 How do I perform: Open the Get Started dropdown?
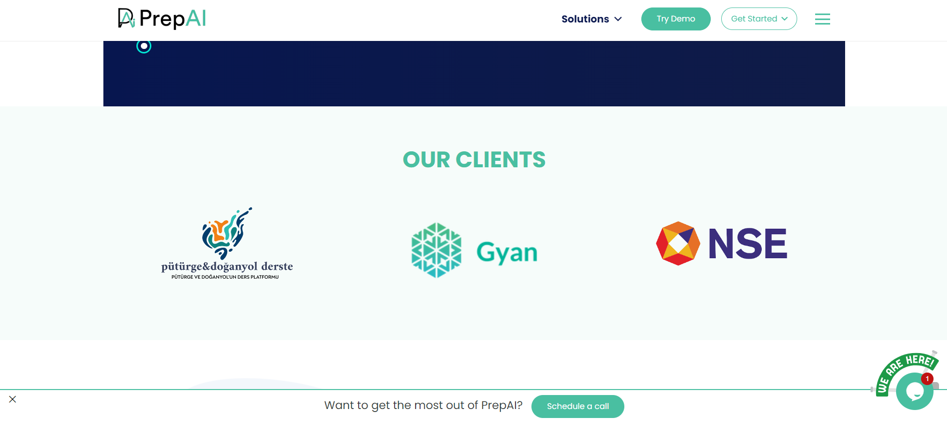coord(759,19)
